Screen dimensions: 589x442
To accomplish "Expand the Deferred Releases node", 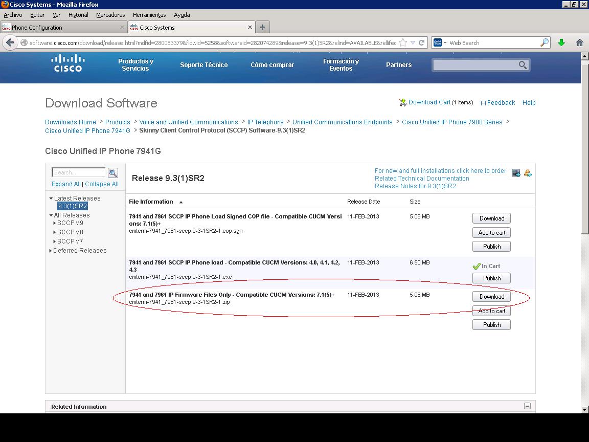I will coord(50,251).
